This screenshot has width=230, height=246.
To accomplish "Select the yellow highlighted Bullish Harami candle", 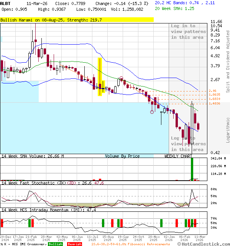I will [x=100, y=77].
